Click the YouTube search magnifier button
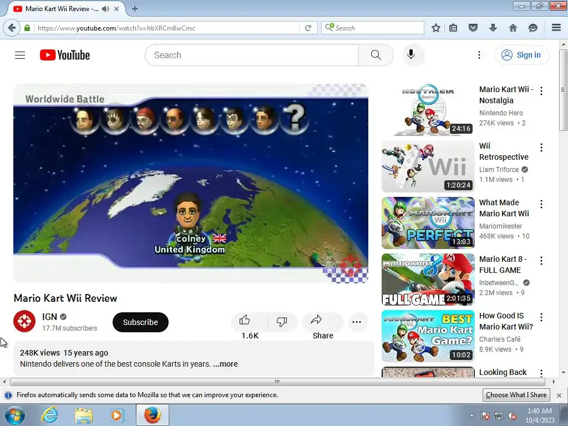 pyautogui.click(x=376, y=55)
